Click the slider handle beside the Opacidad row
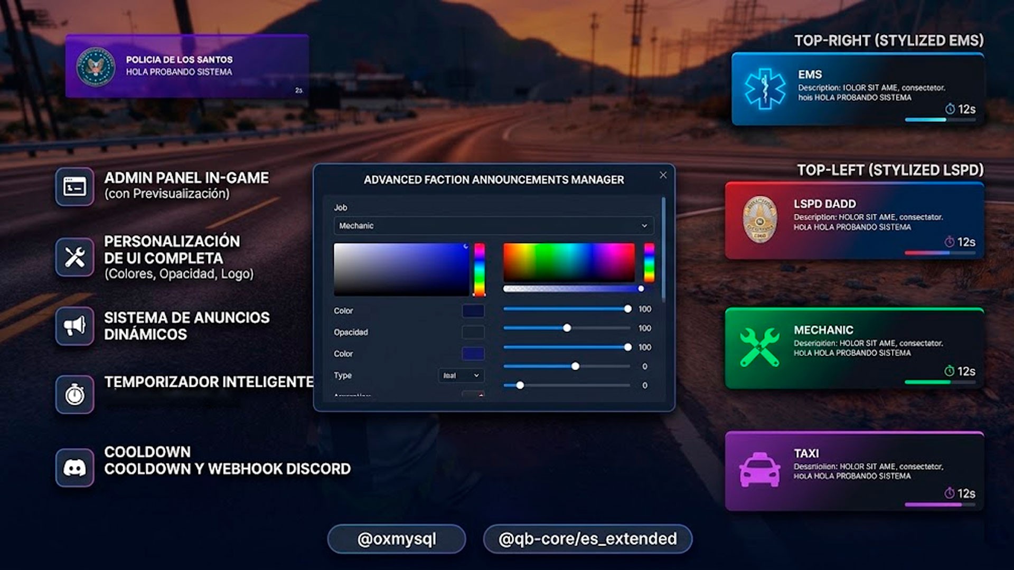1014x570 pixels. (x=567, y=328)
